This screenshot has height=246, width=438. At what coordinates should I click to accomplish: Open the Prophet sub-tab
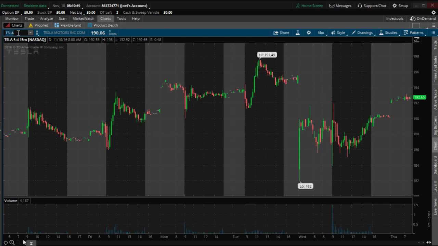[38, 25]
